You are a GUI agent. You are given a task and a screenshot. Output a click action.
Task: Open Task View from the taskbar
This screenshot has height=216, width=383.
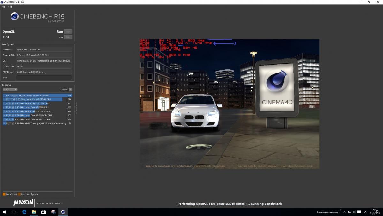pyautogui.click(x=14, y=212)
